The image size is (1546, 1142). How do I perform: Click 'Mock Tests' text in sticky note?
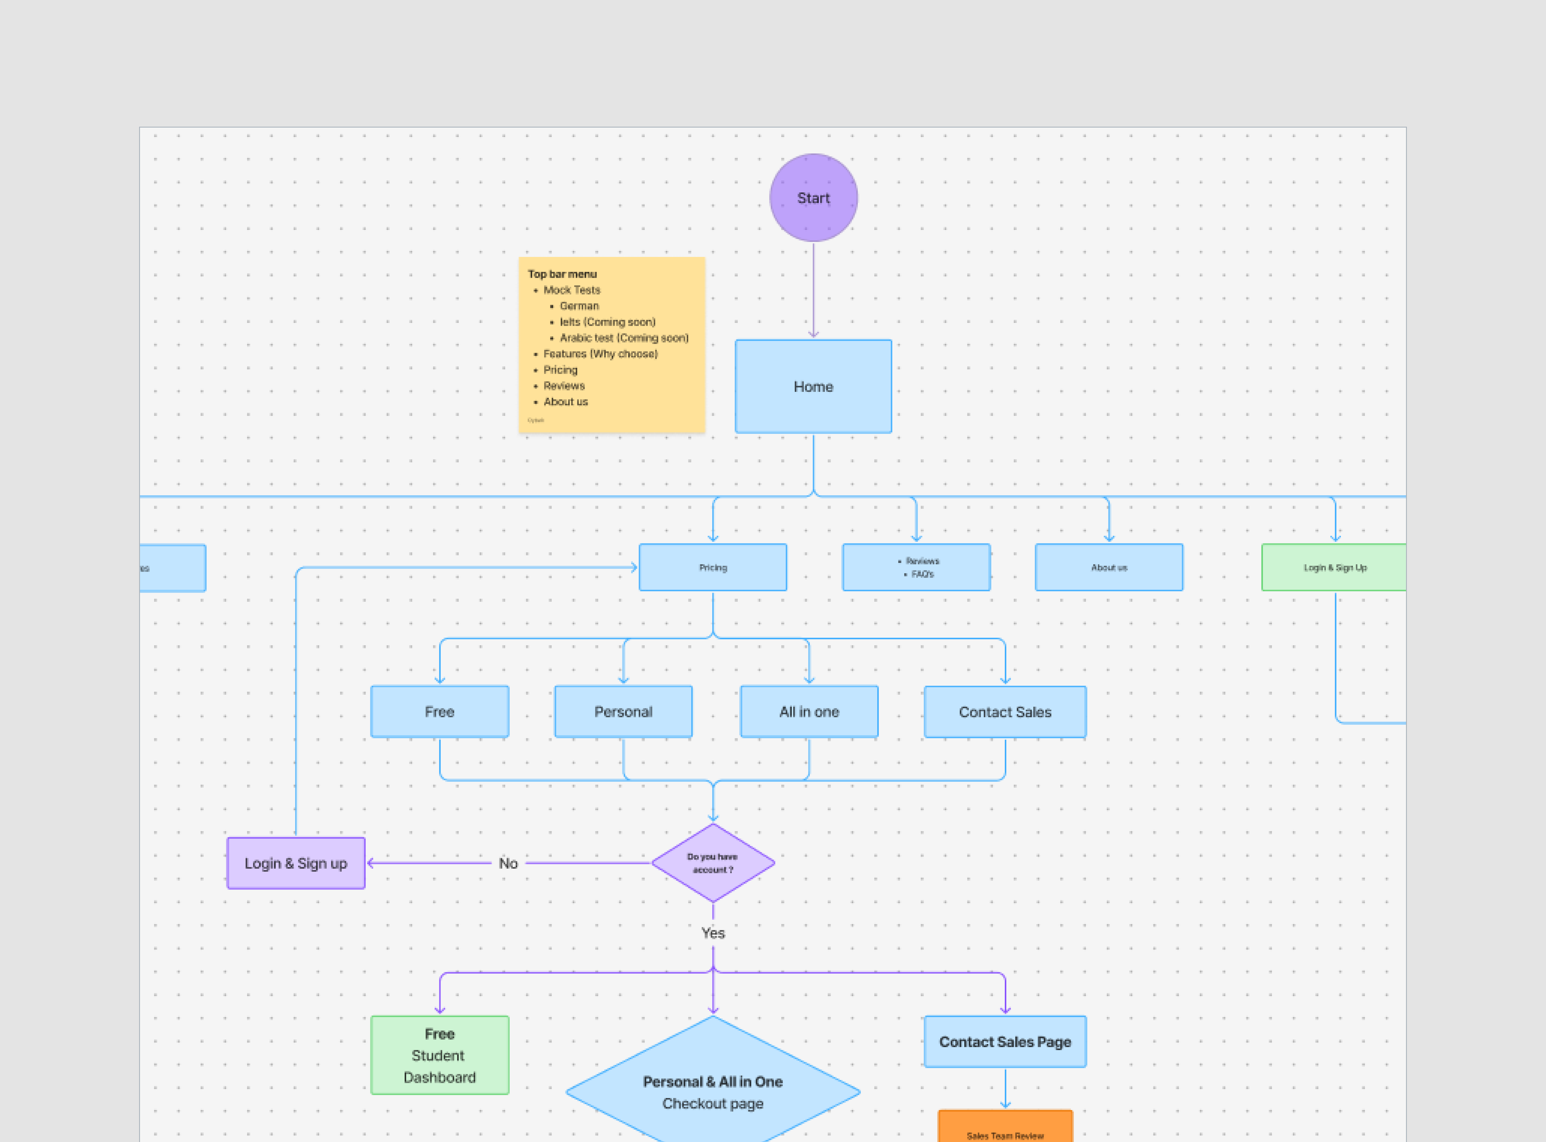click(571, 290)
